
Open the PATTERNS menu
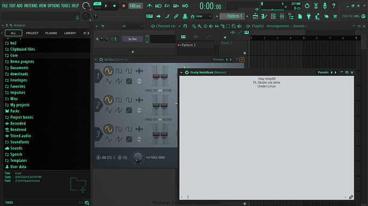click(31, 6)
